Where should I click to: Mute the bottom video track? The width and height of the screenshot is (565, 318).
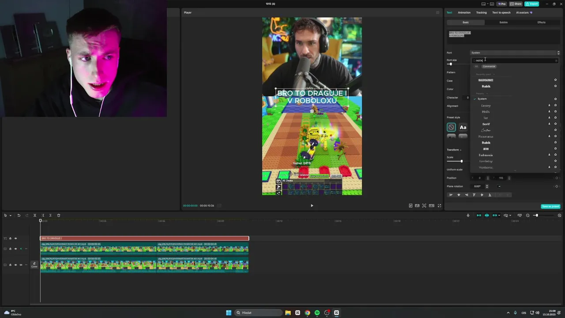(x=21, y=265)
